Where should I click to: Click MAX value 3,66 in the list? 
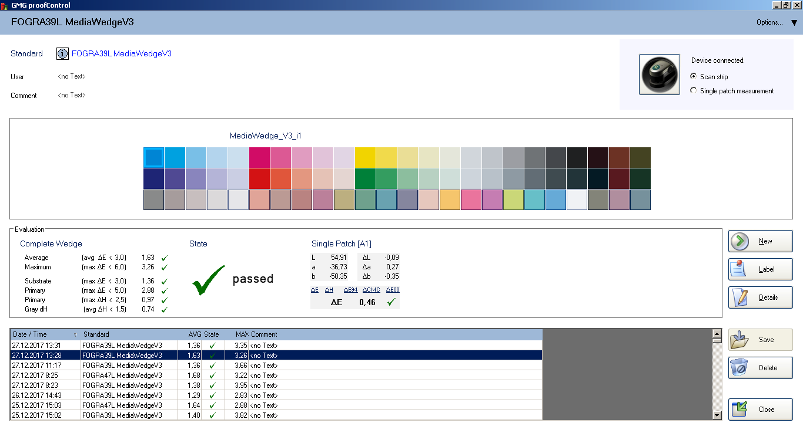tap(240, 366)
